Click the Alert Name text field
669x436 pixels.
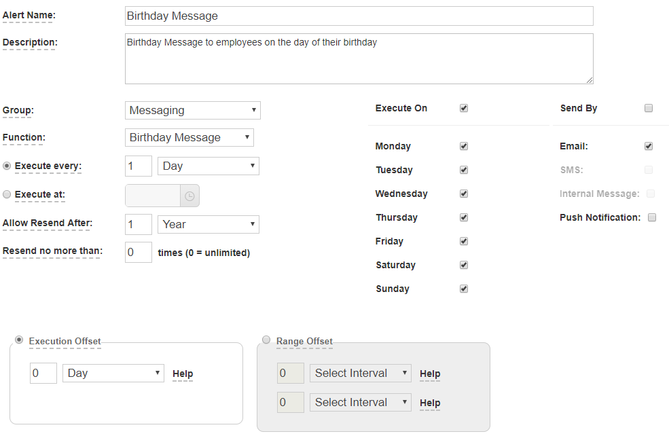coord(359,16)
